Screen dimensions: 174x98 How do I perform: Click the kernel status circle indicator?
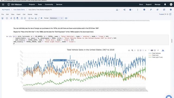(x=167, y=14)
